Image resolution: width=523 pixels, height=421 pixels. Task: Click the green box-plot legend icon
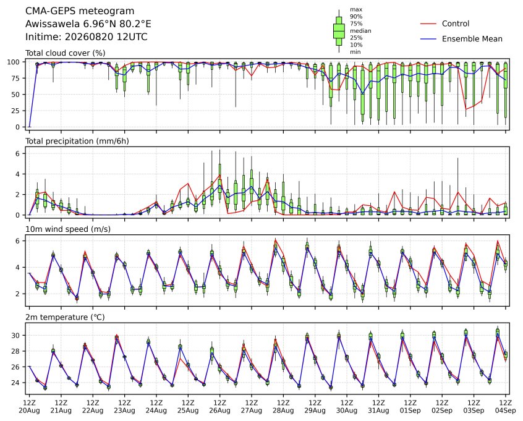[339, 31]
